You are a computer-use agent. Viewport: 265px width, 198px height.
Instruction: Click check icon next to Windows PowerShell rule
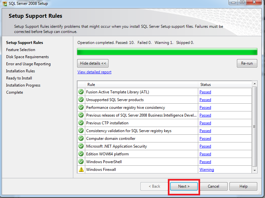(x=81, y=162)
